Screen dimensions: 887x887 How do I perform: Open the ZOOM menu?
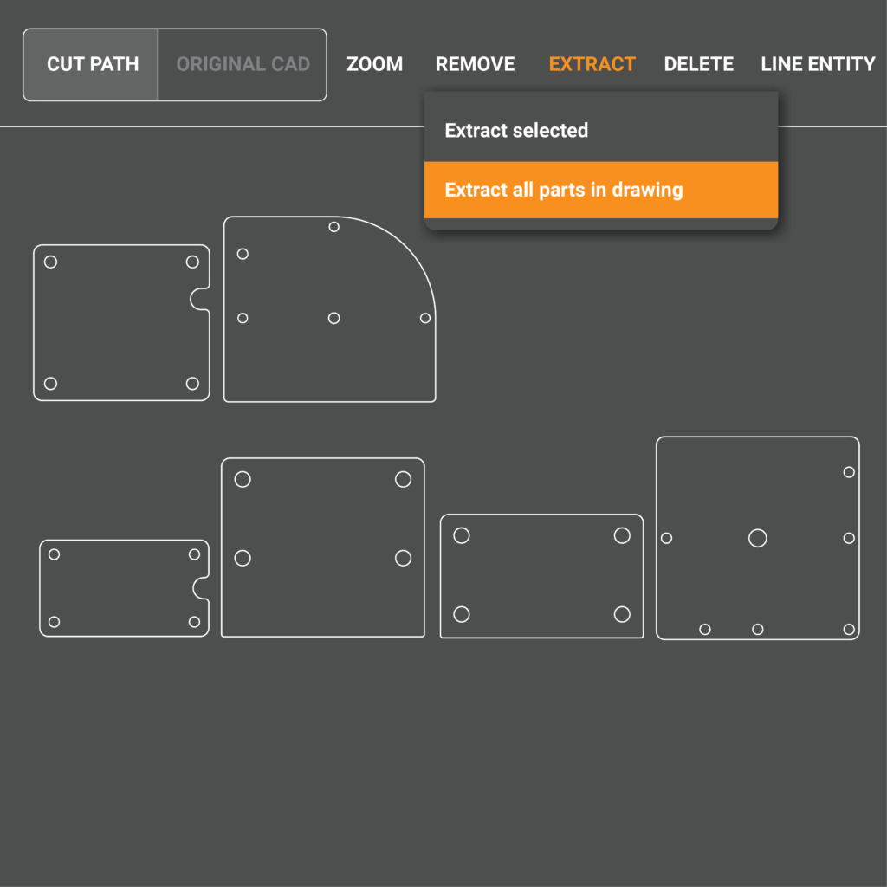pyautogui.click(x=374, y=64)
